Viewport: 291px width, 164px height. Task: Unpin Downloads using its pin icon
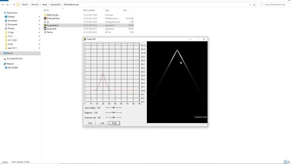click(40, 20)
